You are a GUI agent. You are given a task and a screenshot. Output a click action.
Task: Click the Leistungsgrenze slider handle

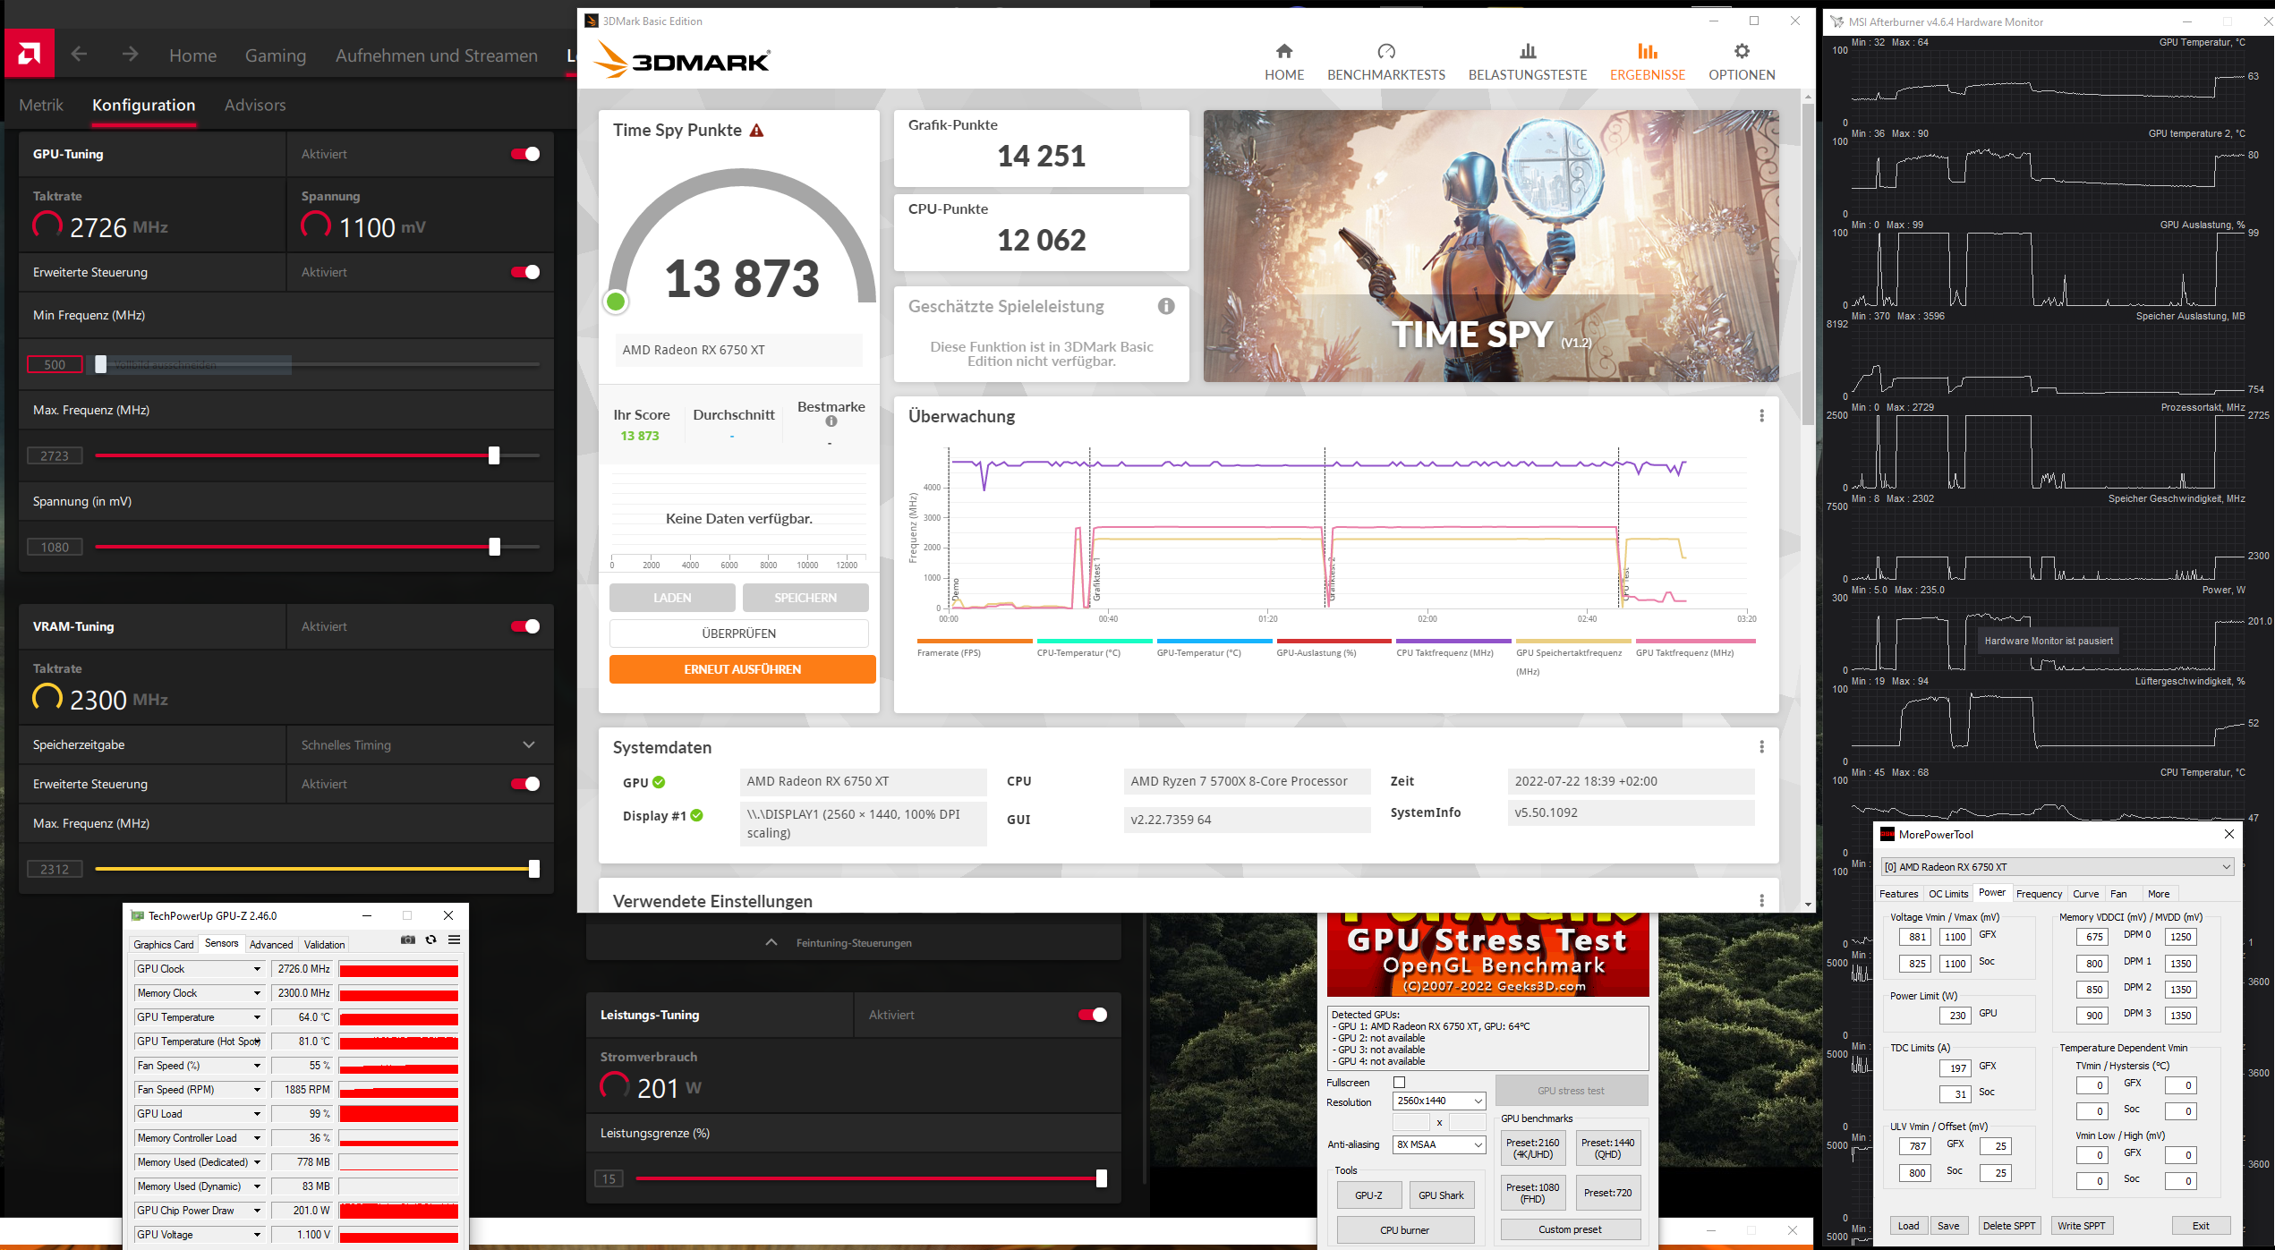1101,1178
